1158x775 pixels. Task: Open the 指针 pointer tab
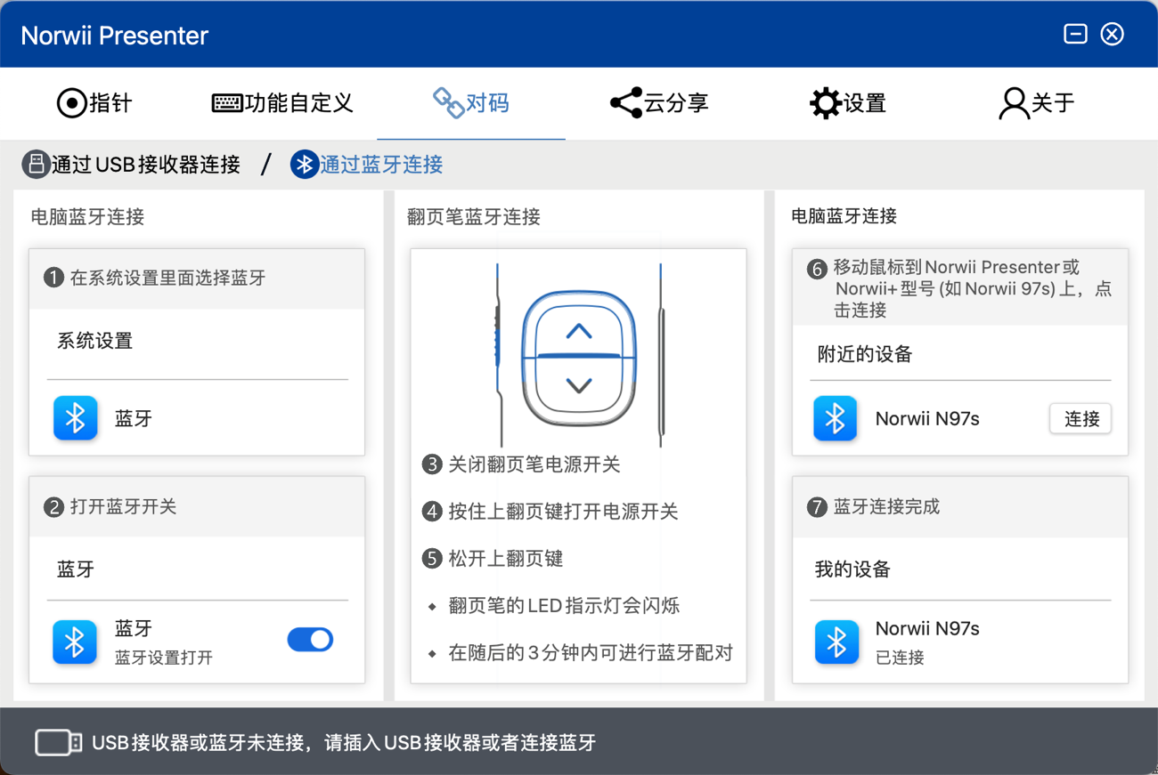(94, 103)
